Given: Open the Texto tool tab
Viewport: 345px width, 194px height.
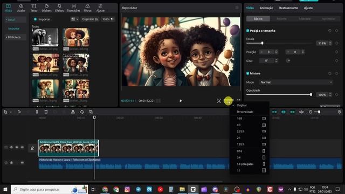Looking at the screenshot, I should click(33, 8).
